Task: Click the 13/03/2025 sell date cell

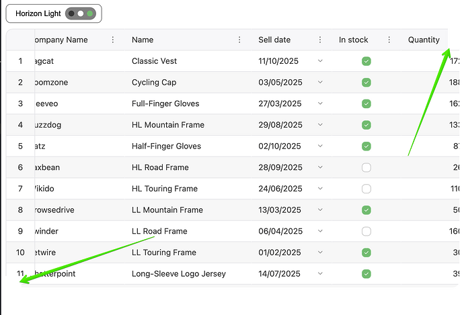Action: [291, 210]
